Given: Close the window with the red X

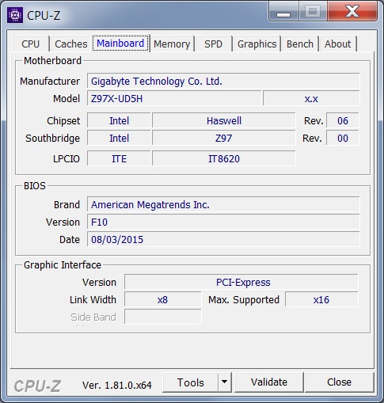Looking at the screenshot, I should [352, 11].
